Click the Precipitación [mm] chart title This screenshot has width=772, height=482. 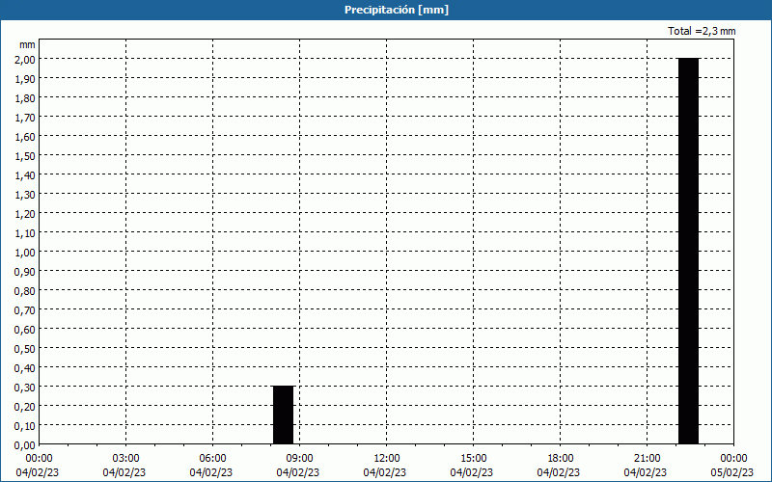397,10
